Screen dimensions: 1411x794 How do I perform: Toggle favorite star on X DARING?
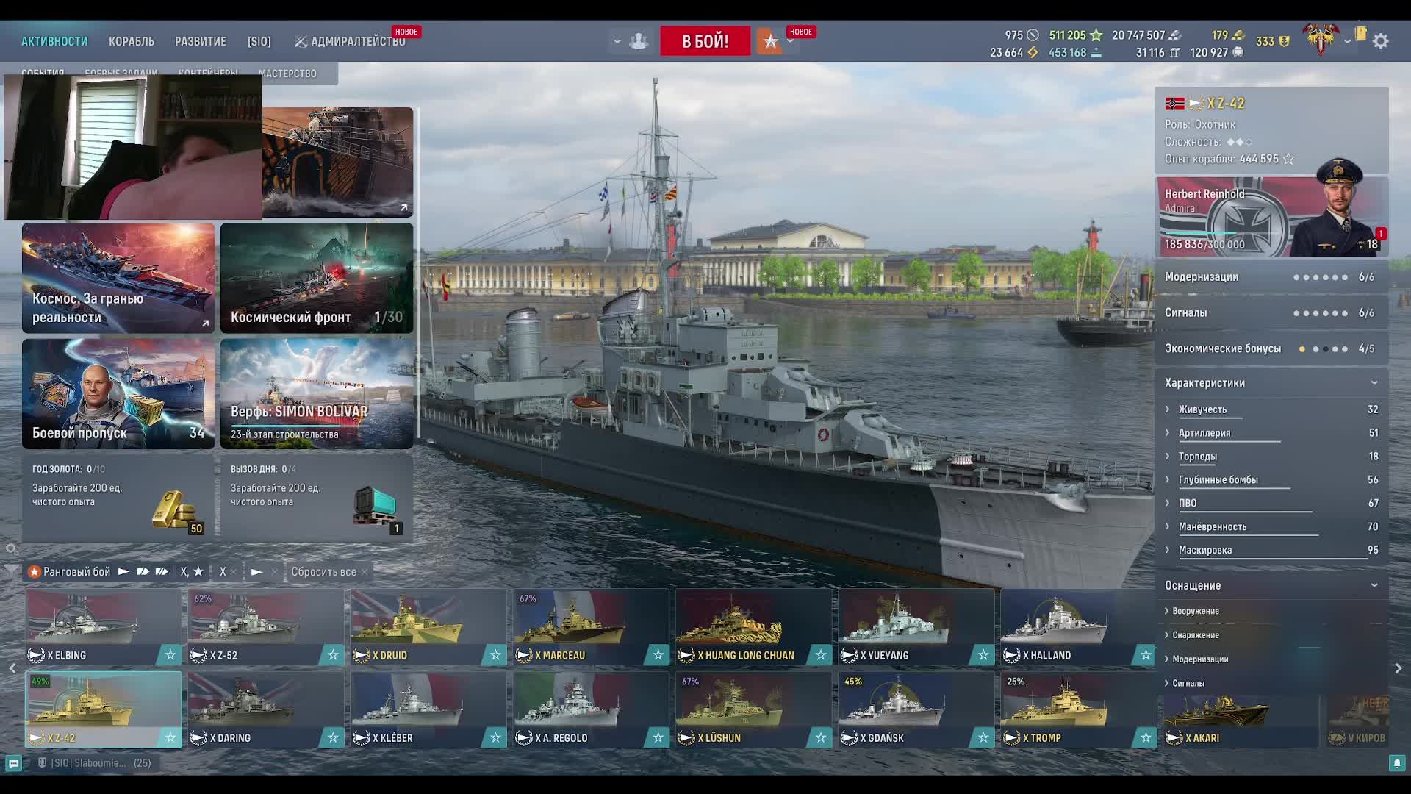[332, 737]
